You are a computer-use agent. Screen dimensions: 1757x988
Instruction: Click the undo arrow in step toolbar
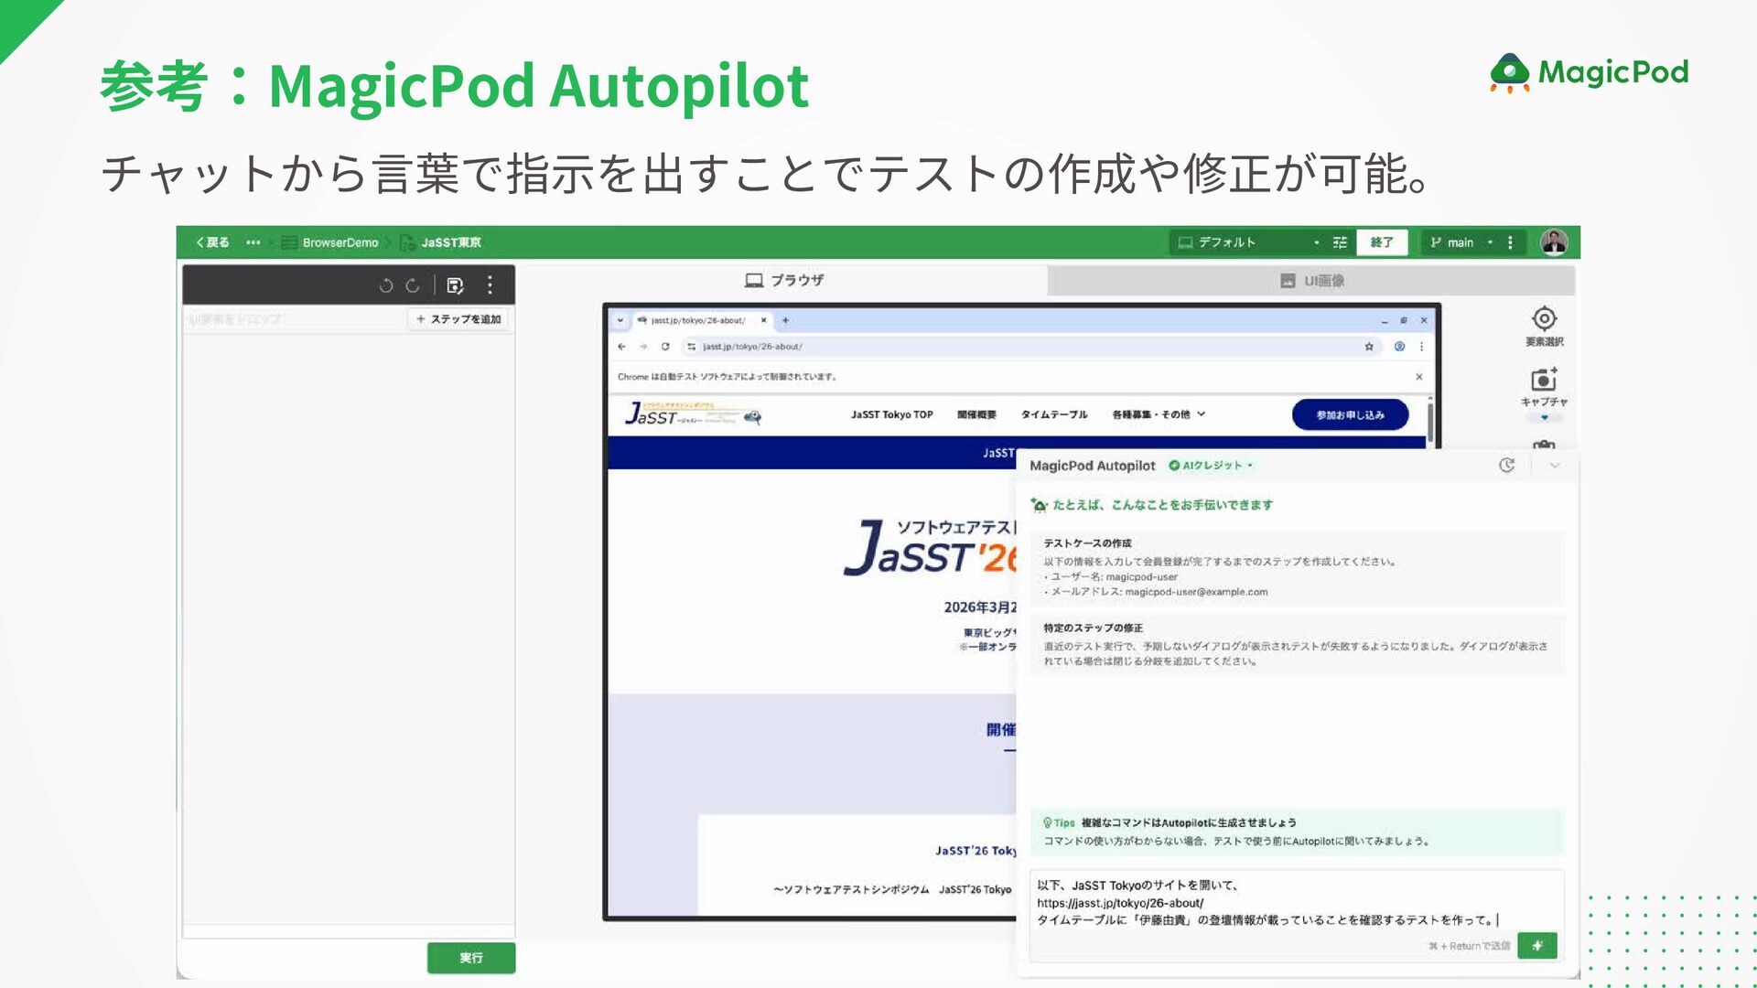pyautogui.click(x=385, y=285)
